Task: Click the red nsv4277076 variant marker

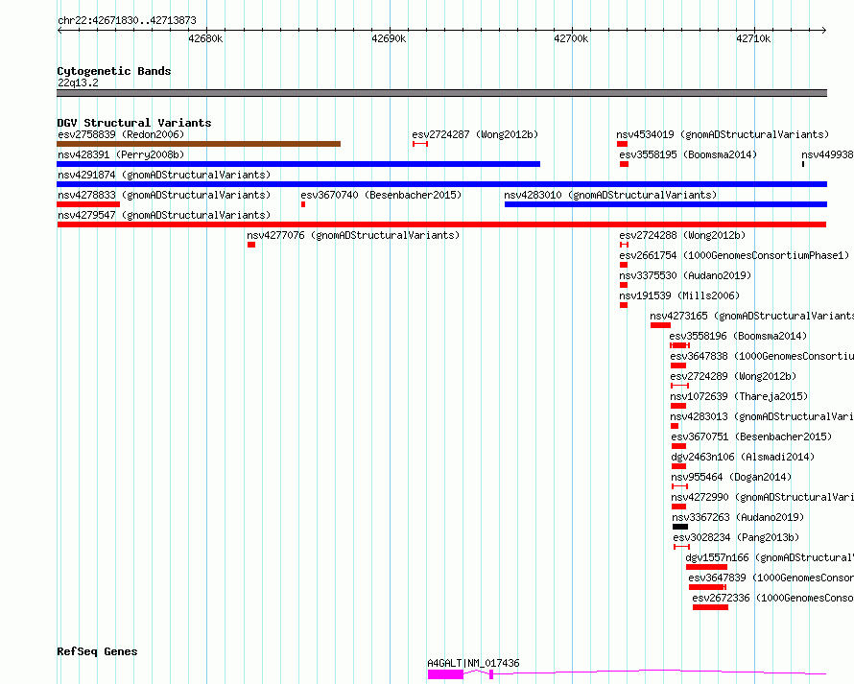Action: (251, 245)
